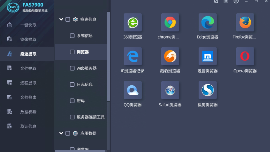Open the 360浏览器 icon
Viewport: 270px width, 152px height.
(132, 23)
